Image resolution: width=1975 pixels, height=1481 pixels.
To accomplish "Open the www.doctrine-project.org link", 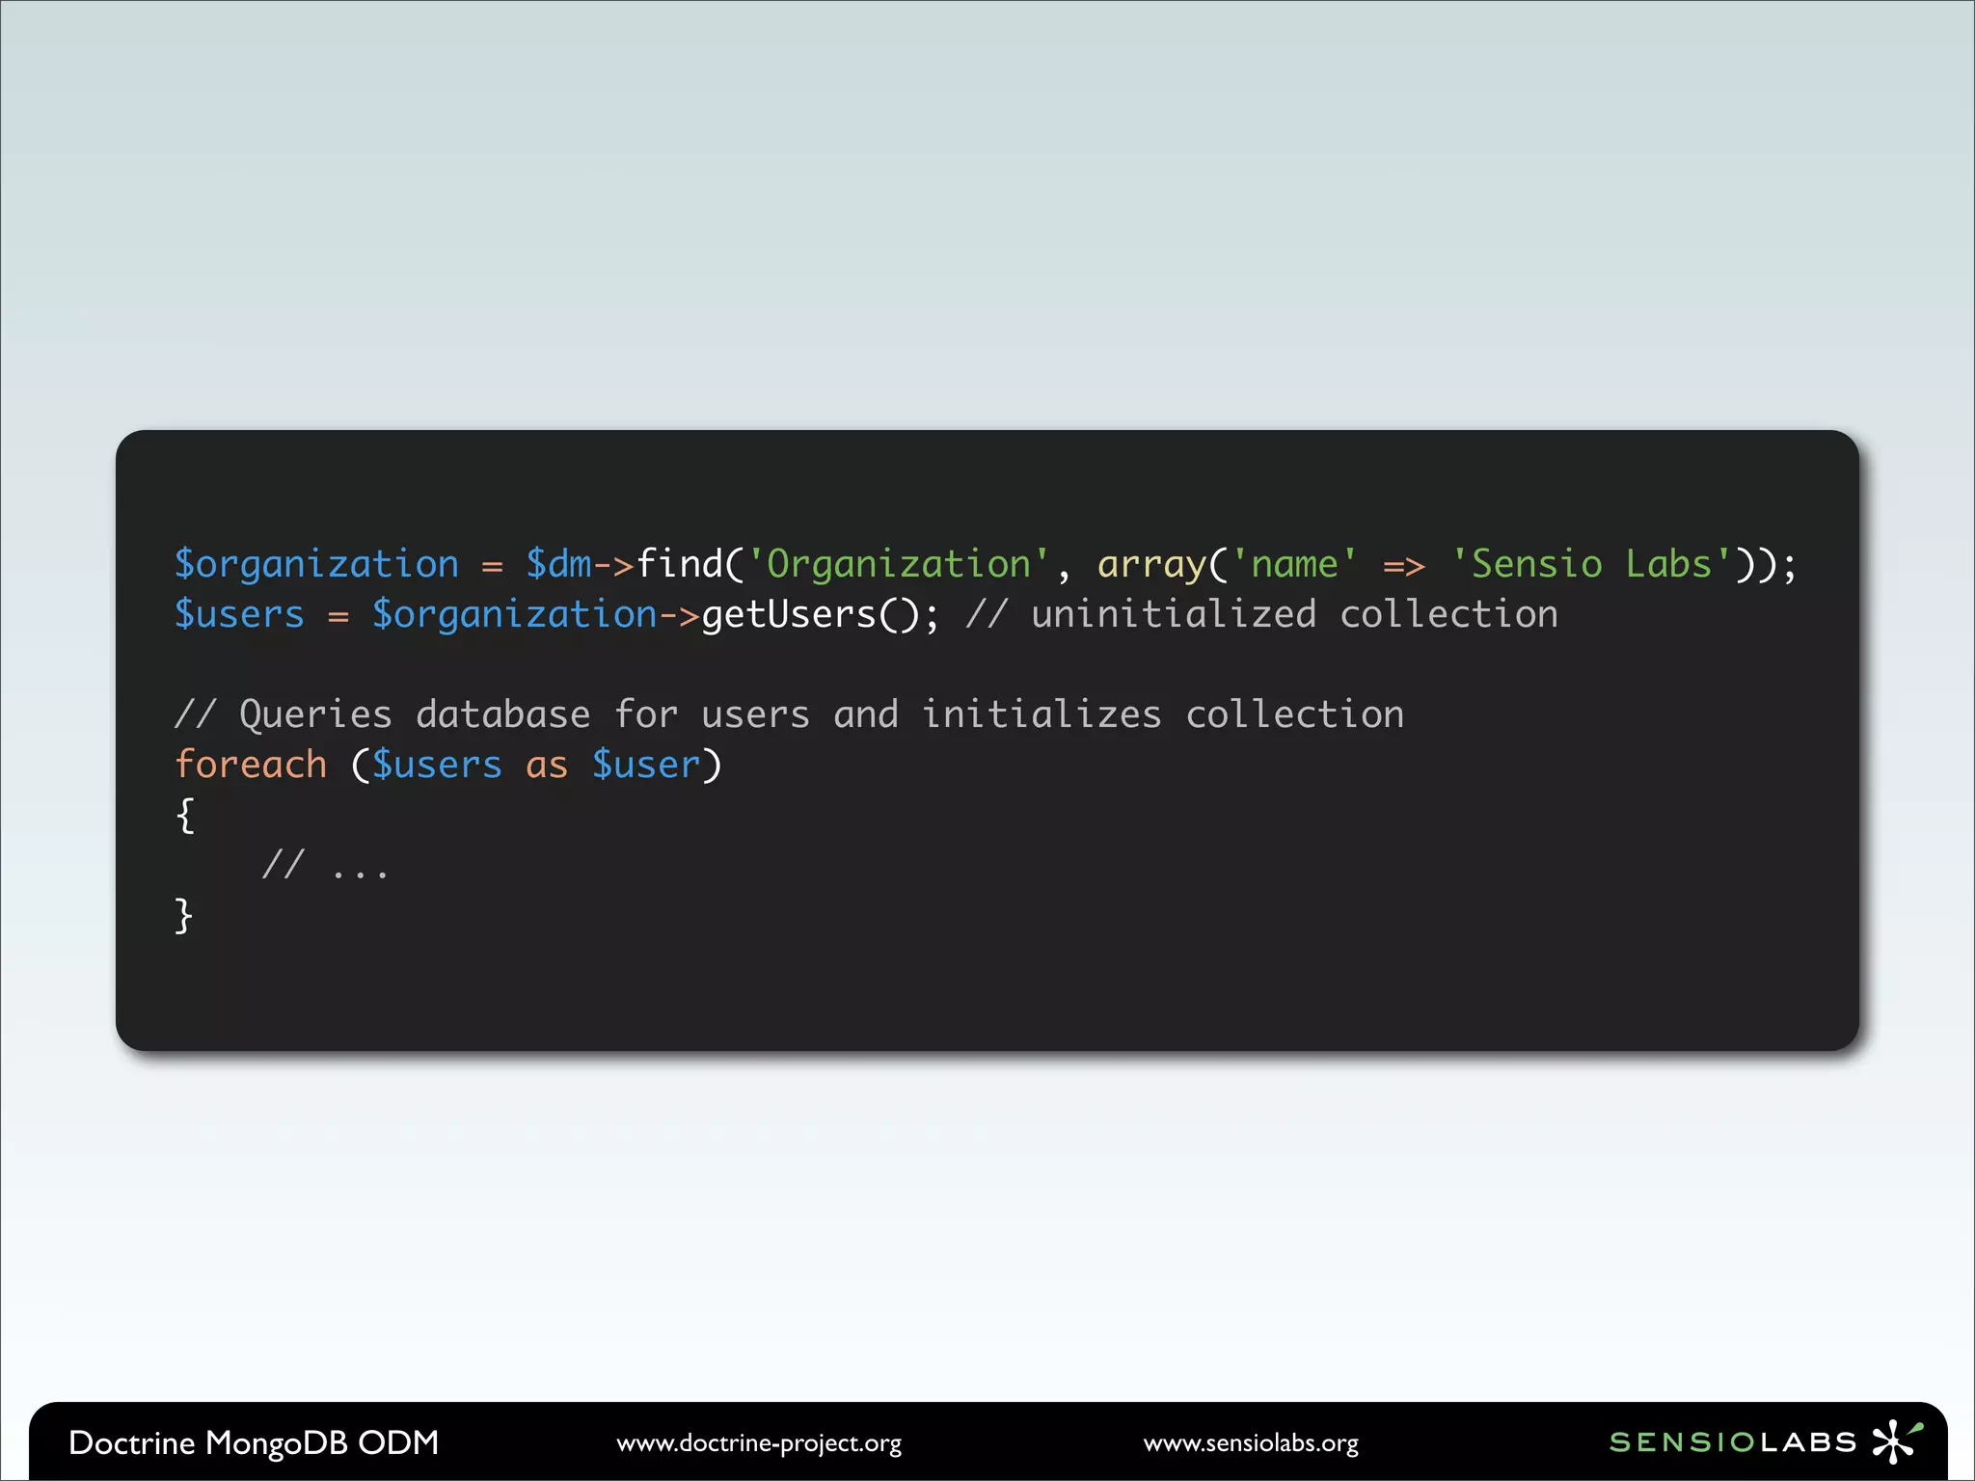I will click(x=759, y=1443).
